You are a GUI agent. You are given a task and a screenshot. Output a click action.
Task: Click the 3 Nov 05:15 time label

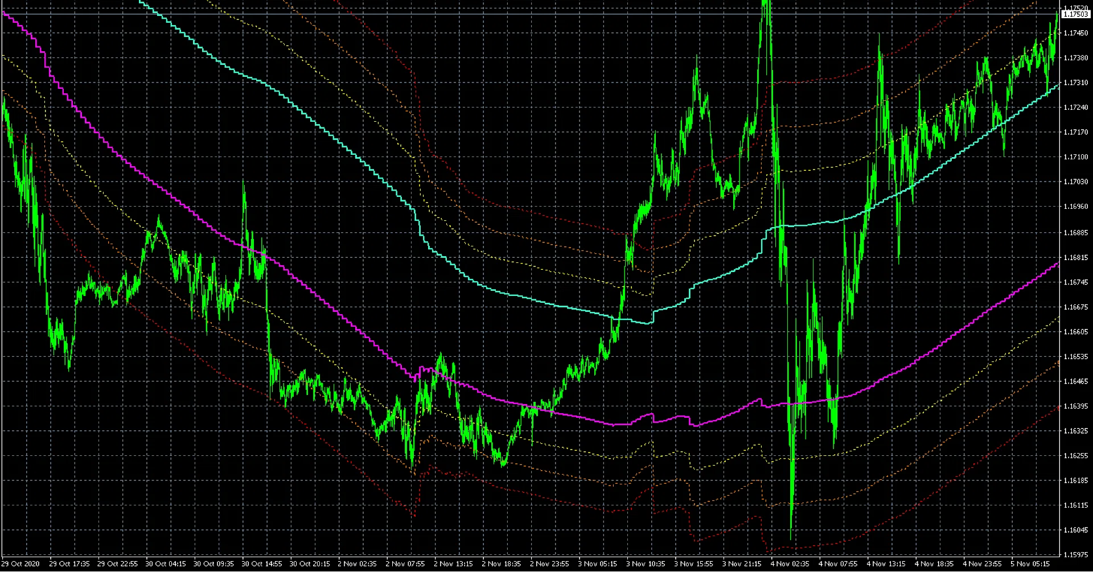click(597, 564)
